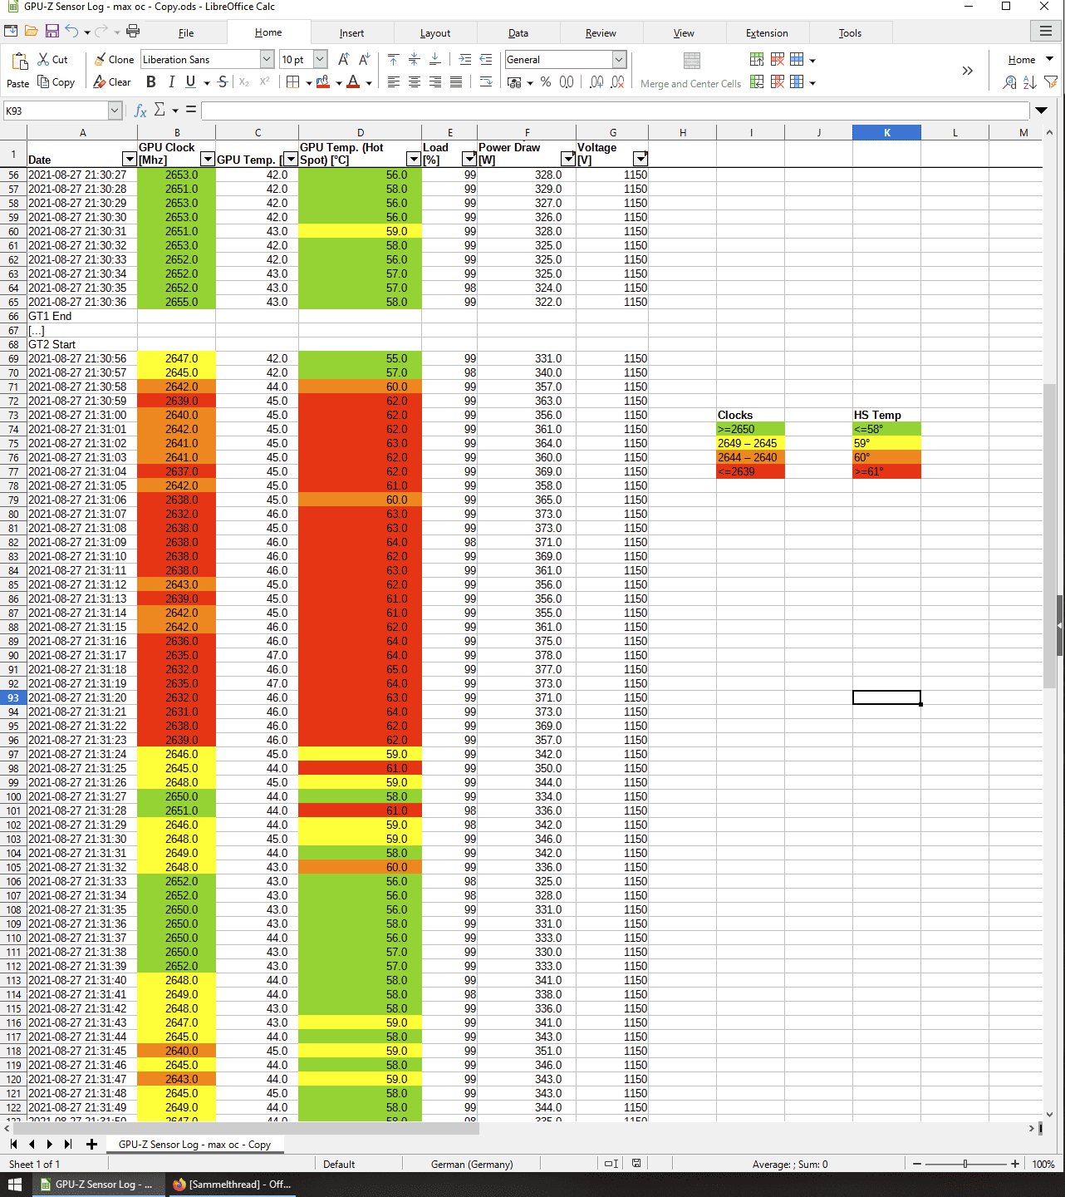1065x1197 pixels.
Task: Switch to the Insert tab
Action: (351, 33)
